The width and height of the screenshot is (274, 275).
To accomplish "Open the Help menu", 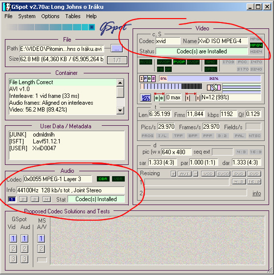I will (x=91, y=16).
